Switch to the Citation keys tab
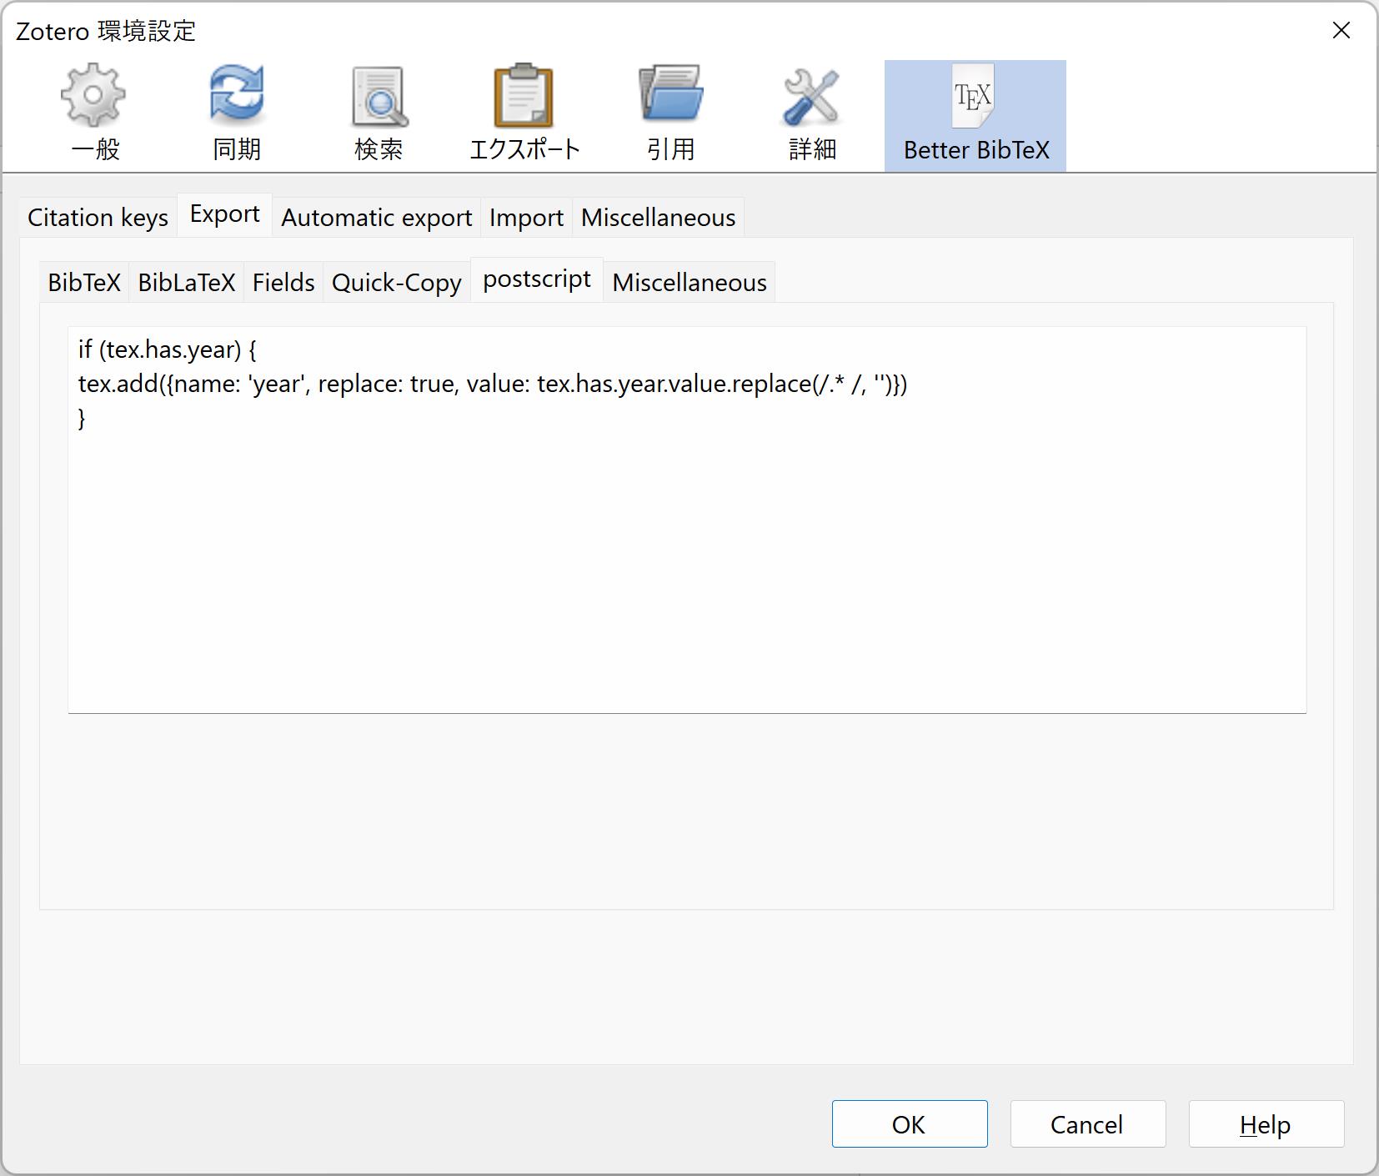Viewport: 1379px width, 1176px height. point(98,218)
